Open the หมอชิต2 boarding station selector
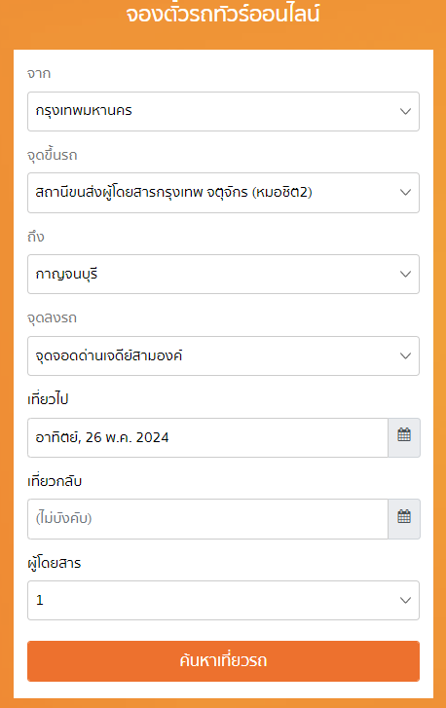446x708 pixels. [223, 193]
